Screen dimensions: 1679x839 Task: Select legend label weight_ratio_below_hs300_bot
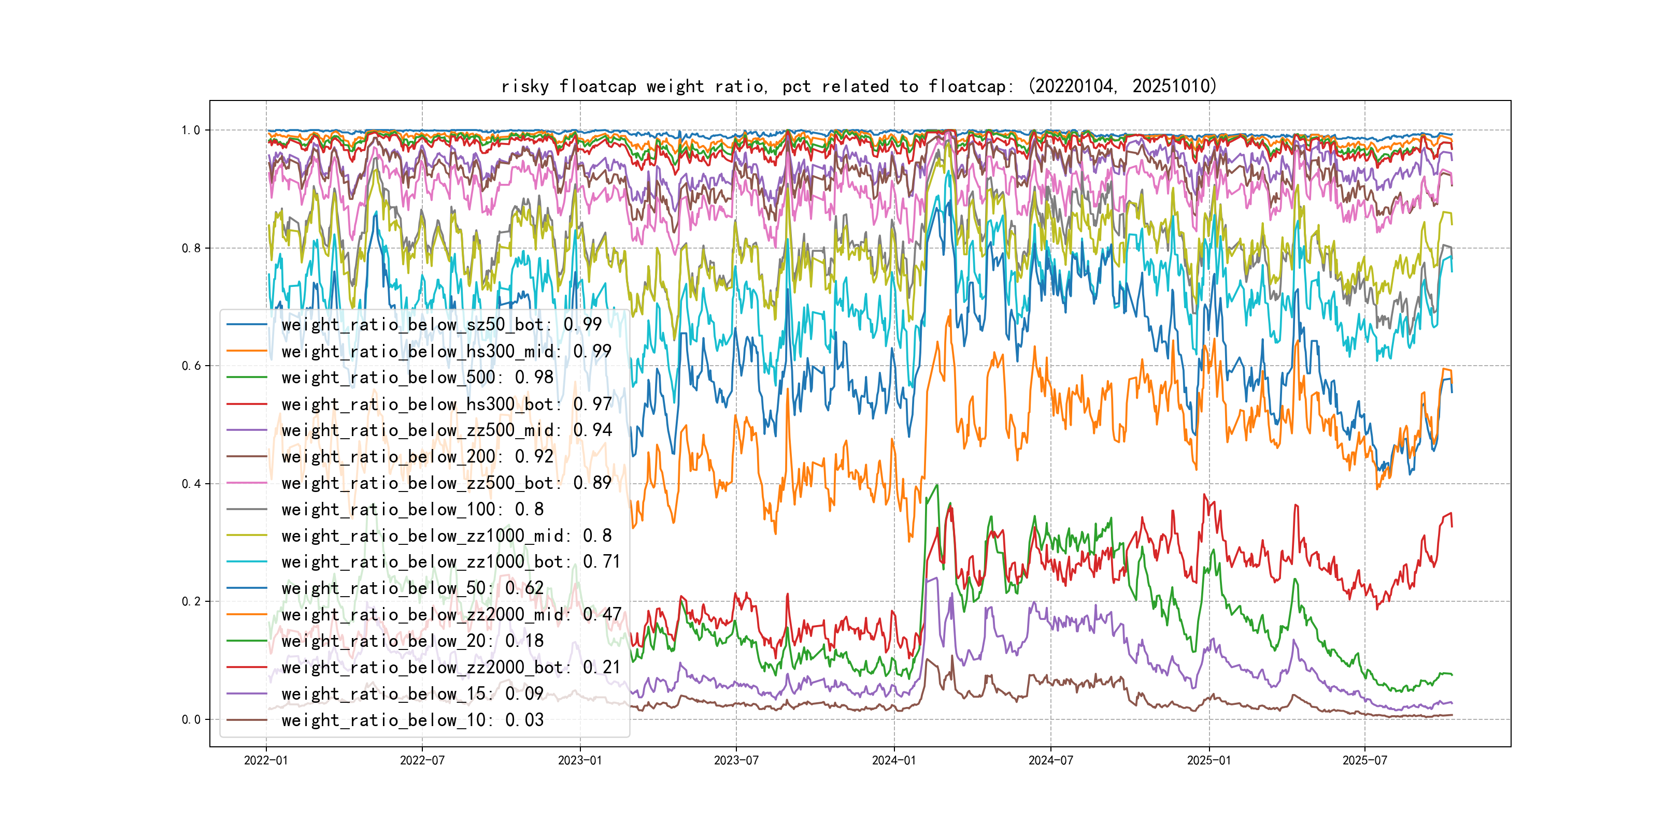coord(447,404)
